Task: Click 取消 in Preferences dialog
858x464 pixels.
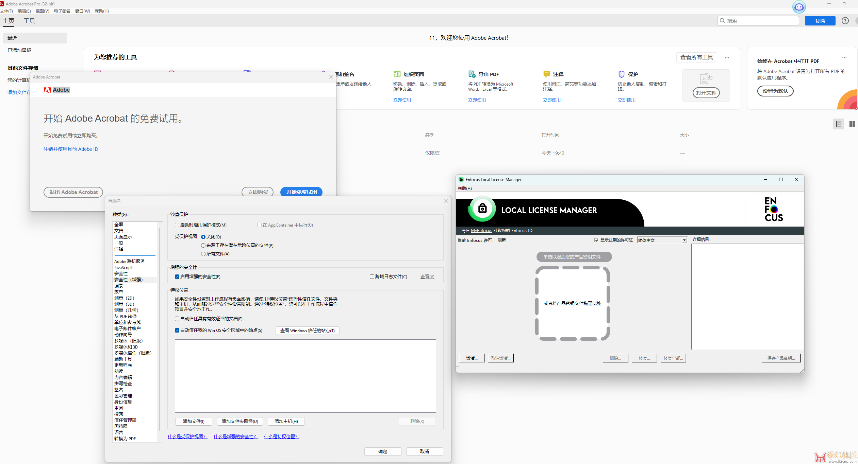Action: click(x=425, y=451)
